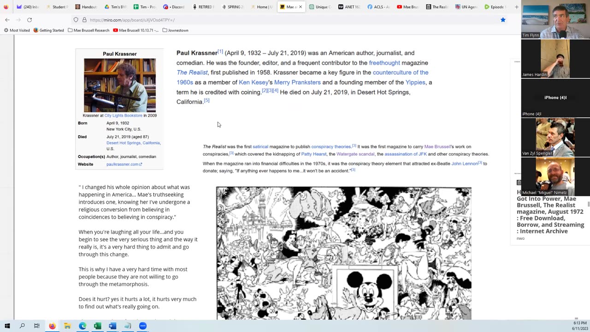Image resolution: width=590 pixels, height=332 pixels.
Task: Click the freethought link
Action: coord(384,63)
